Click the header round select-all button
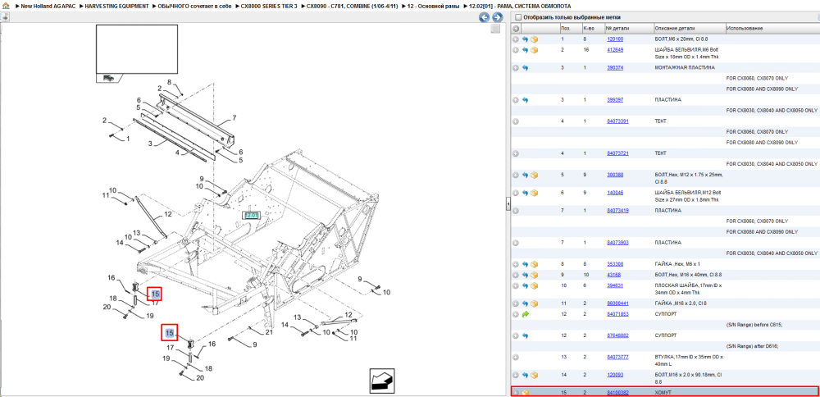Viewport: 820px width, 397px height. point(516,28)
